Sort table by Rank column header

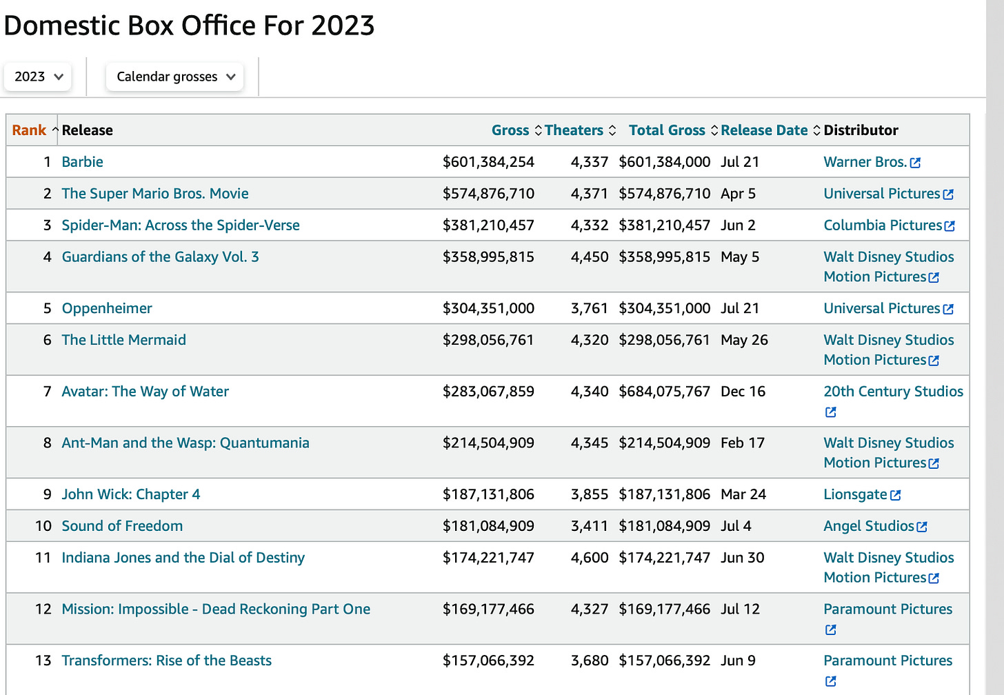click(x=29, y=130)
